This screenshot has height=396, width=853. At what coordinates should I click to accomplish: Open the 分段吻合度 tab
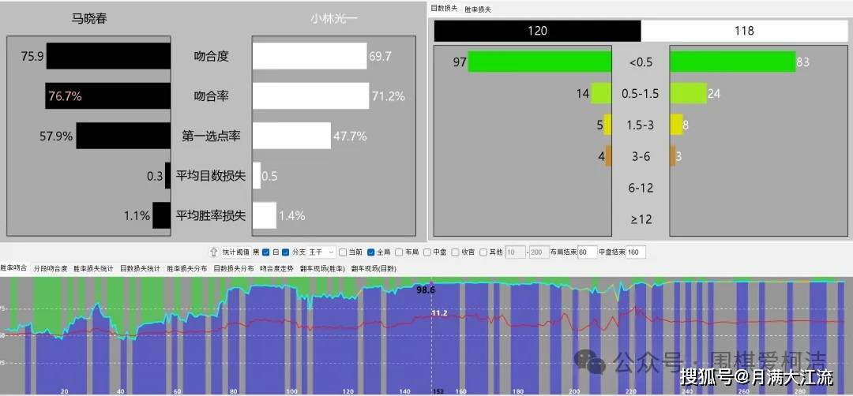[x=51, y=269]
